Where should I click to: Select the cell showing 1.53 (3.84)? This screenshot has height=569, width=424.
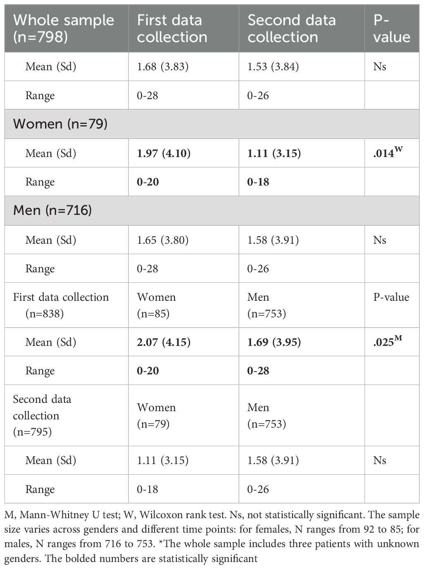(x=273, y=67)
